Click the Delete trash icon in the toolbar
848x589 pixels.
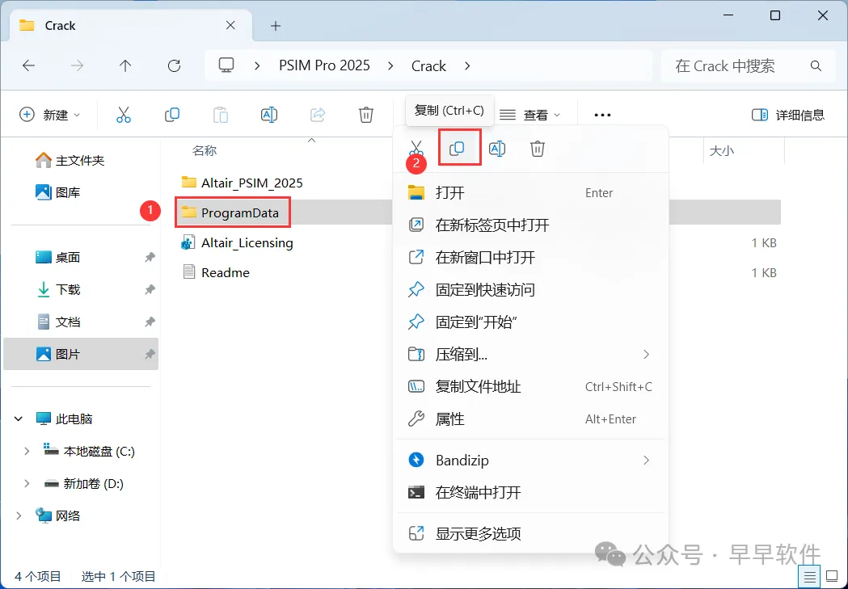pos(366,115)
